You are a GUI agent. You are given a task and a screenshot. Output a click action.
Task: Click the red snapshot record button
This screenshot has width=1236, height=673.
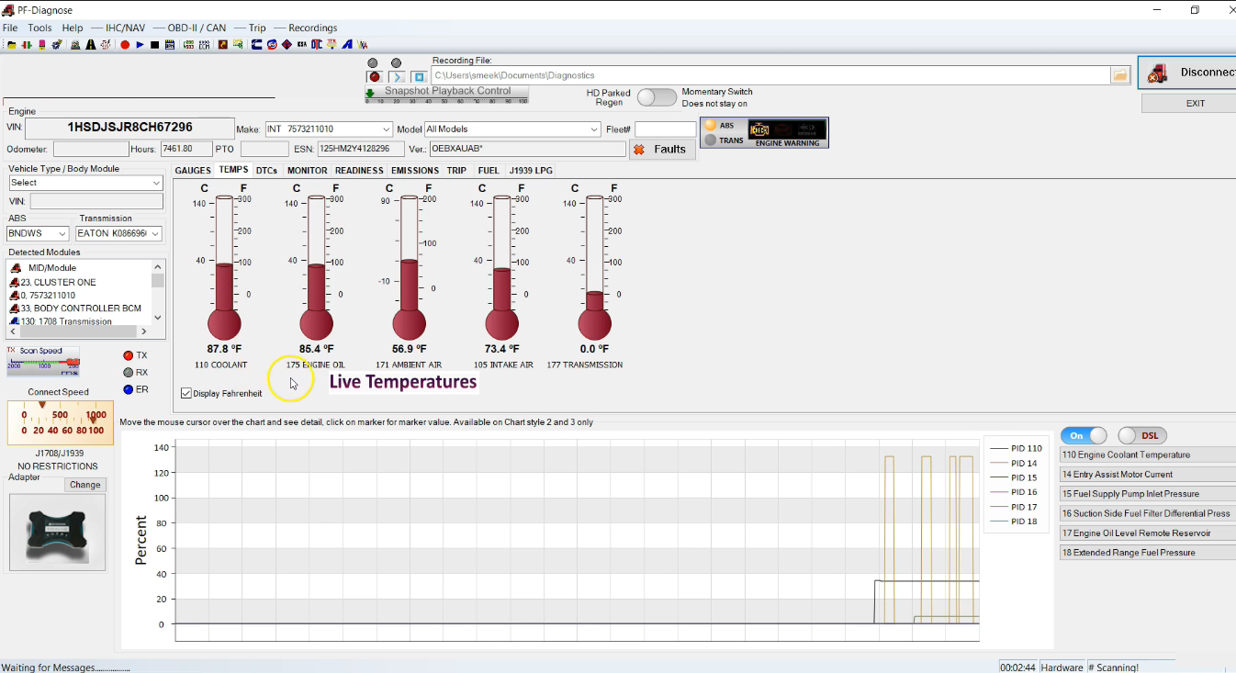pyautogui.click(x=375, y=77)
